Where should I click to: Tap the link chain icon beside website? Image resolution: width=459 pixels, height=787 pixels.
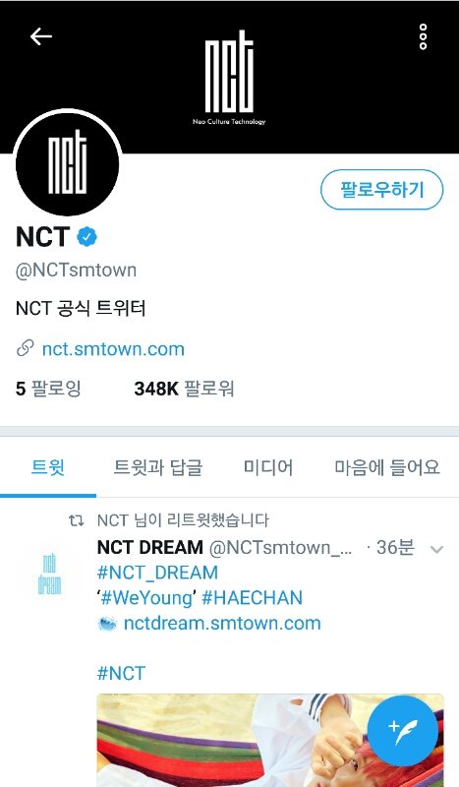tap(26, 348)
